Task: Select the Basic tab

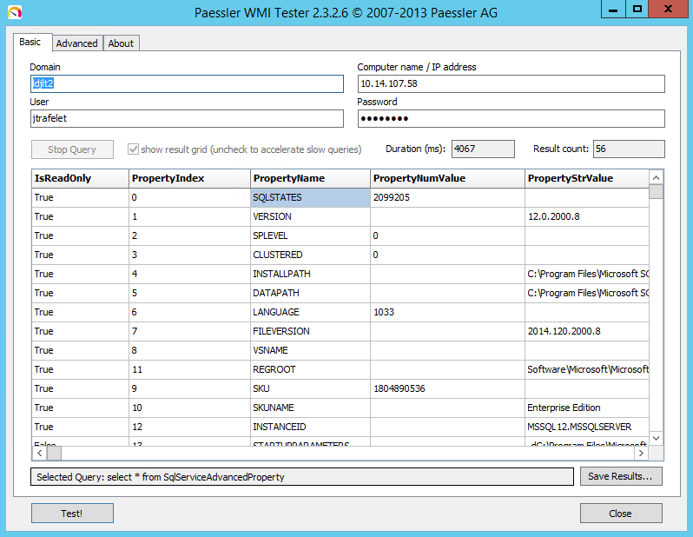Action: click(x=30, y=43)
